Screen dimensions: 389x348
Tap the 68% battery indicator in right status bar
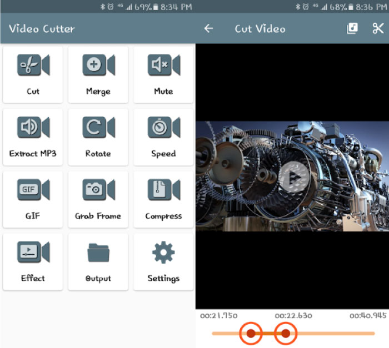341,7
